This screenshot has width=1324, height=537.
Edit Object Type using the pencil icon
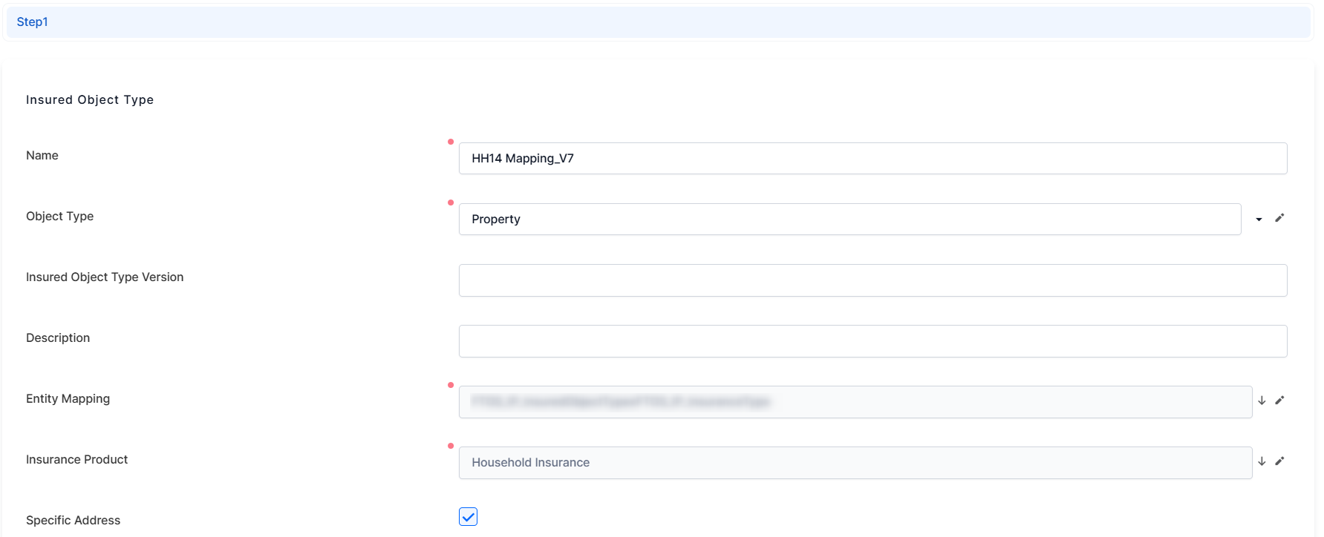[x=1279, y=218]
